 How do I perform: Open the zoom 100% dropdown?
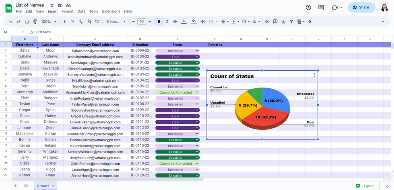(49, 21)
